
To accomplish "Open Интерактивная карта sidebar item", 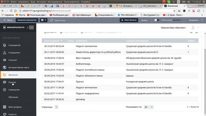I will tap(19, 67).
